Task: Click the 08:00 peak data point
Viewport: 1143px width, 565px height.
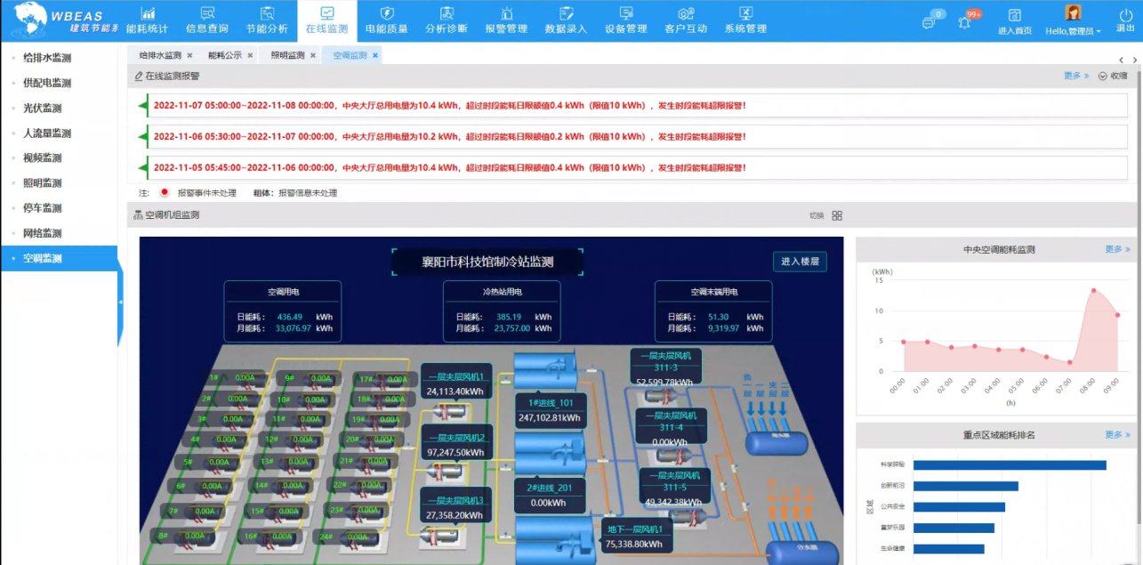Action: [1093, 290]
